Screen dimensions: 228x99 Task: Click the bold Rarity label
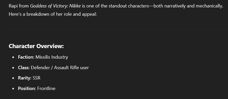[25, 78]
